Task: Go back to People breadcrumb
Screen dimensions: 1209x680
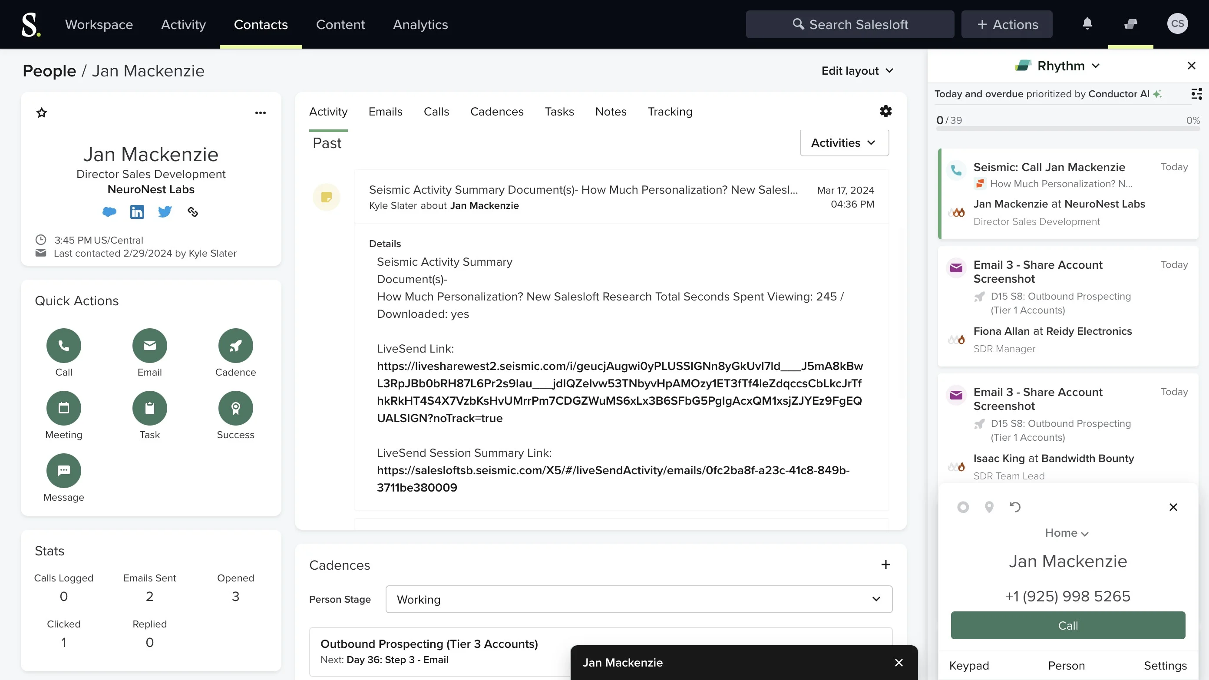Action: [x=49, y=71]
